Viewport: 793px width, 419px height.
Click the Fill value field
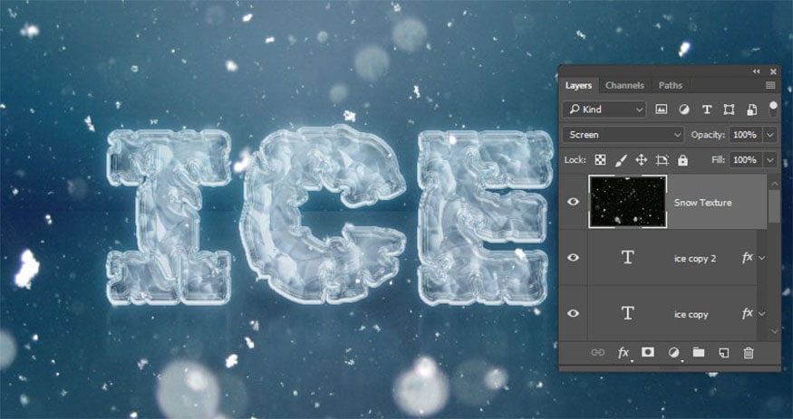(746, 160)
